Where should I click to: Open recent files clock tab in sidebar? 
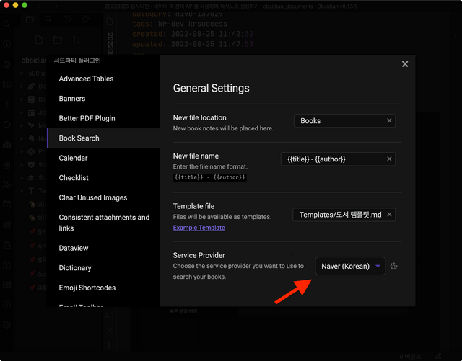67,19
